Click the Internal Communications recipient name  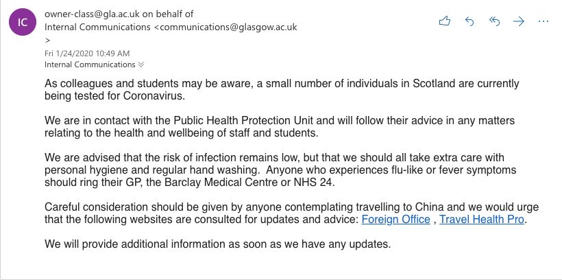coord(90,65)
